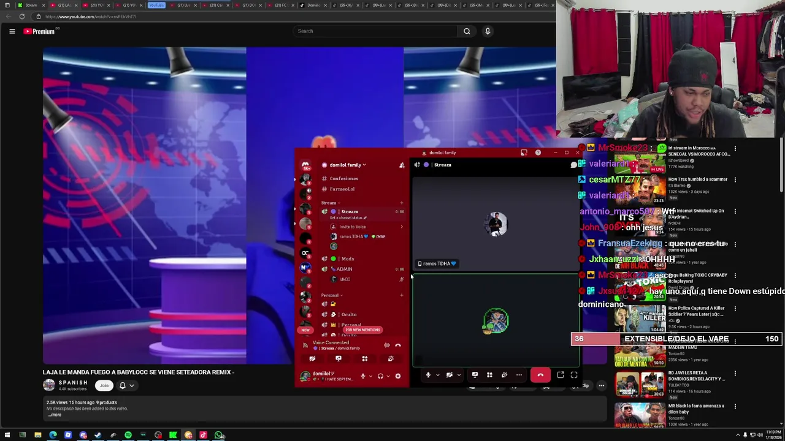Share your screen from Discord voice panel

[339, 359]
